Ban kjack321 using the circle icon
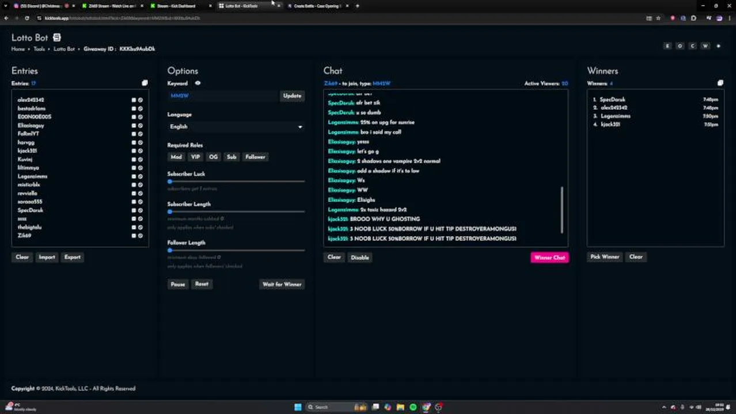The image size is (736, 414). (x=140, y=151)
